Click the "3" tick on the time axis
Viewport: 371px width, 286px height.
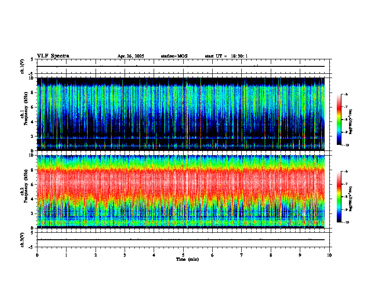(125, 255)
